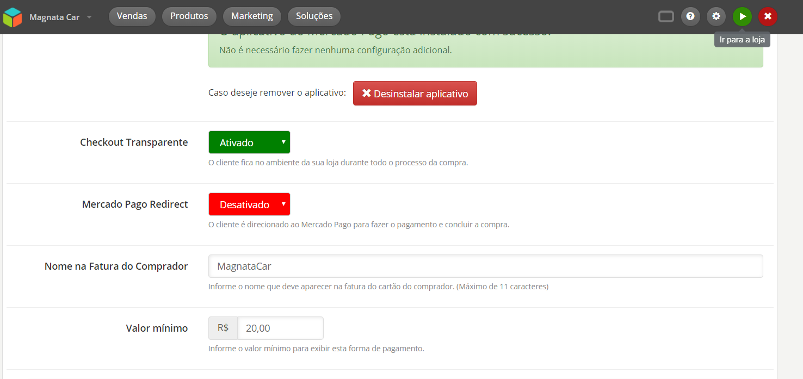This screenshot has height=379, width=803.
Task: Click the Valor mínimo amount field
Action: (x=281, y=328)
